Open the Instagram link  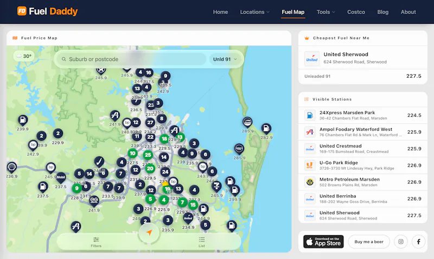point(400,242)
